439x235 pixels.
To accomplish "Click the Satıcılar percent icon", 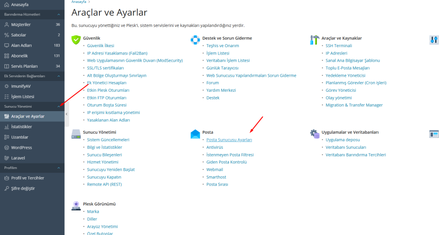I will pos(6,35).
